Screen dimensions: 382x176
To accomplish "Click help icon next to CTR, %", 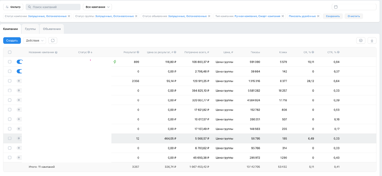I will tap(338, 52).
